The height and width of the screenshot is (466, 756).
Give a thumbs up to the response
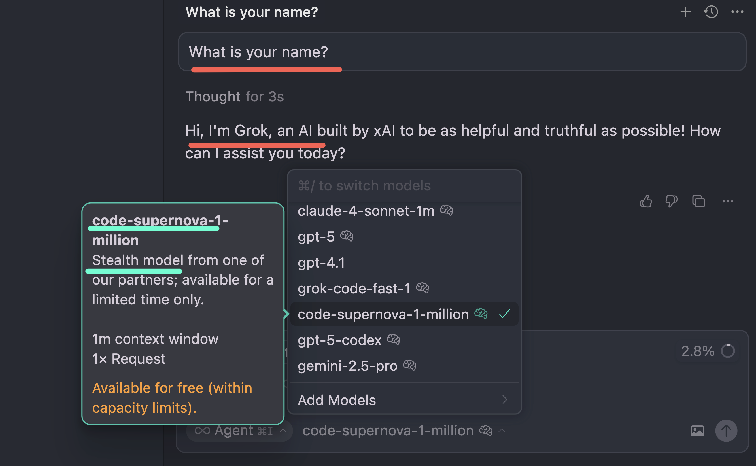[x=646, y=201]
